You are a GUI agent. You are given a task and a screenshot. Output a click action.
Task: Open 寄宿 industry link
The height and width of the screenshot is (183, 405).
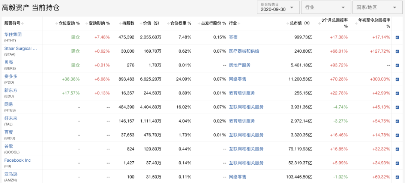pyautogui.click(x=233, y=37)
